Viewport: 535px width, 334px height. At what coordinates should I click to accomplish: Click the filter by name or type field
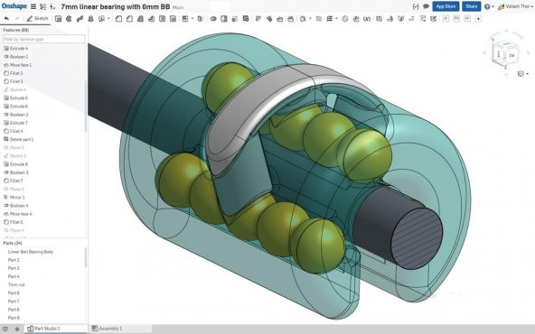[43, 39]
